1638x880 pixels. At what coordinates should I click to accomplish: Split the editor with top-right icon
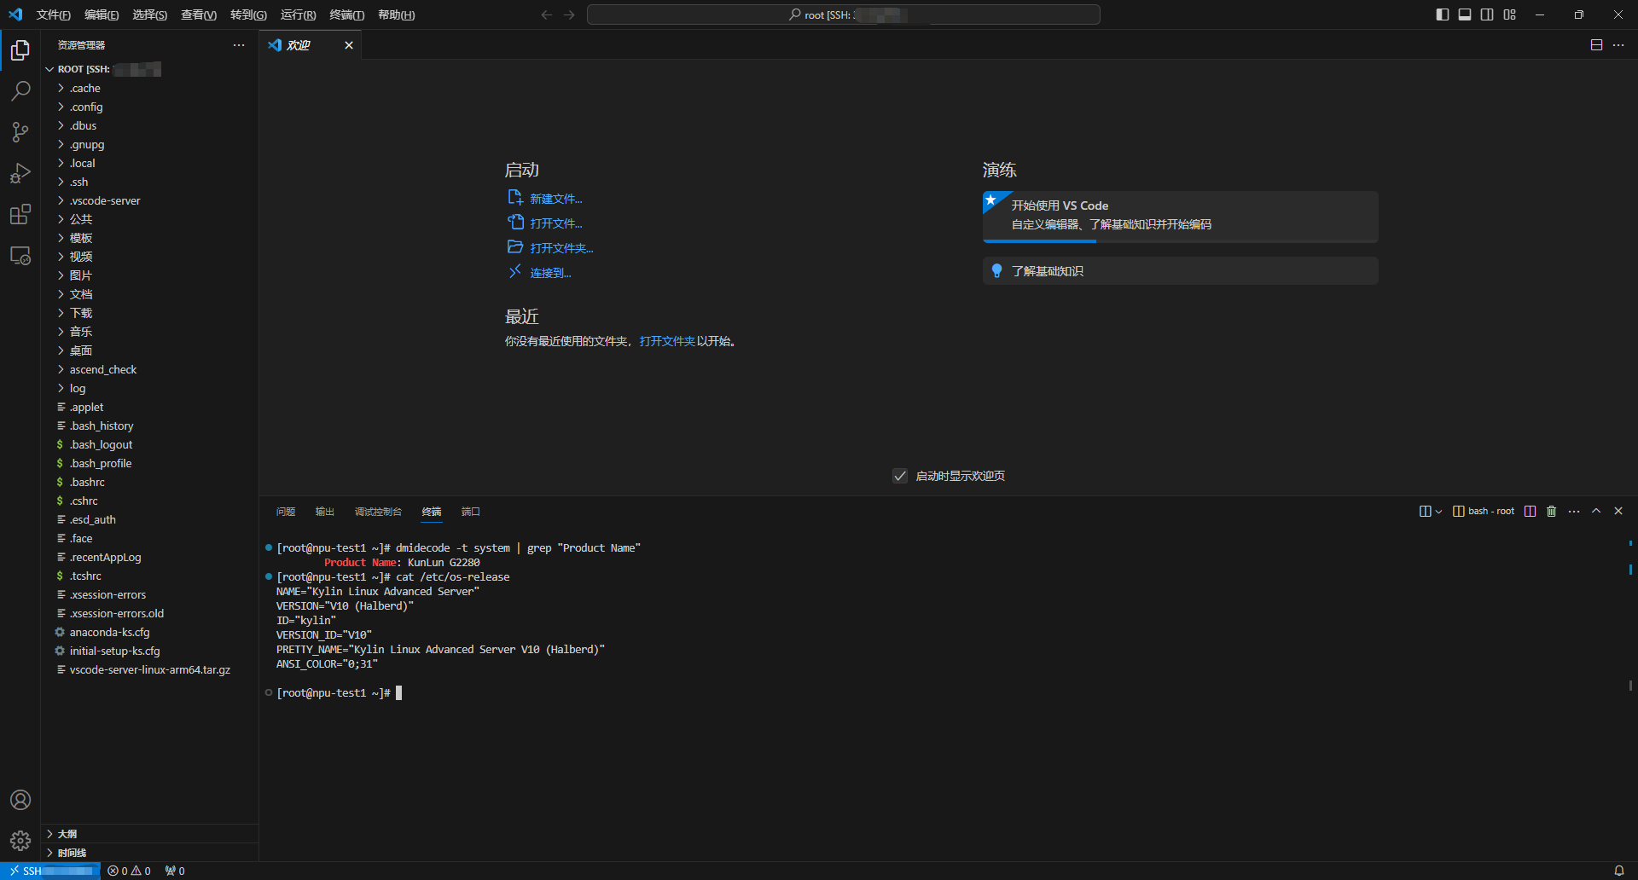(x=1596, y=45)
